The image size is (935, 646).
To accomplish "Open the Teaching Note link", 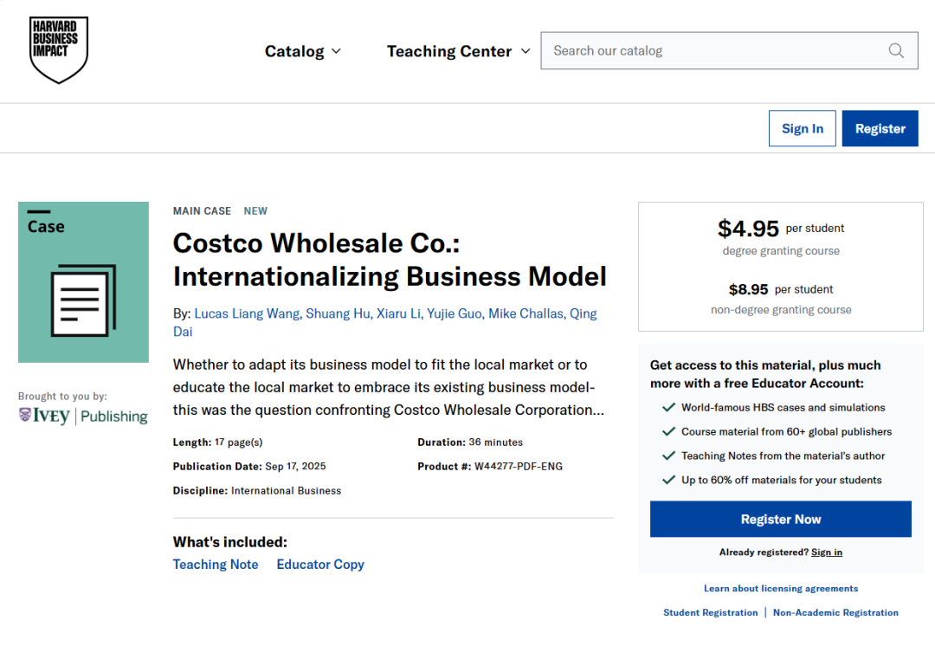I will [216, 565].
